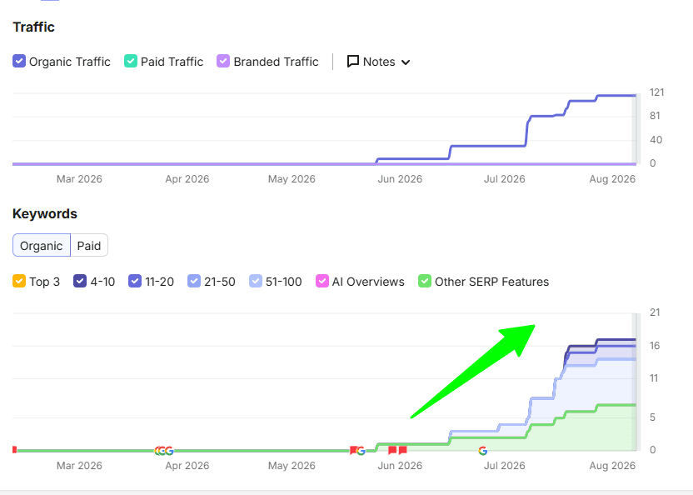This screenshot has height=495, width=693.
Task: Toggle the 51-100 positions checkbox
Action: (x=256, y=282)
